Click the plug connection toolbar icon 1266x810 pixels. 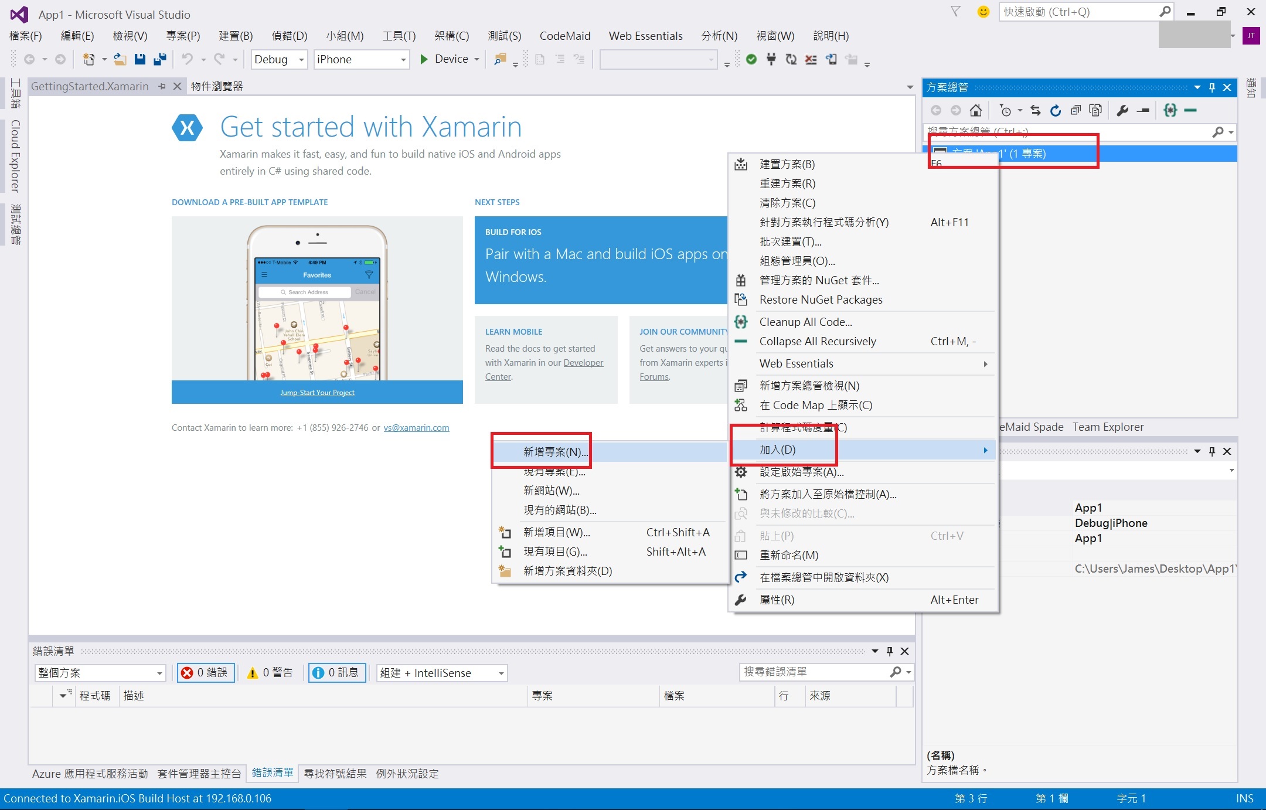pos(771,59)
